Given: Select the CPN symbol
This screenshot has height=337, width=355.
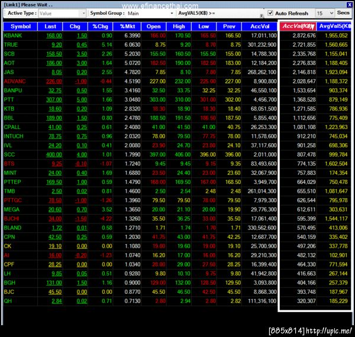Looking at the screenshot, I should pos(9,237).
